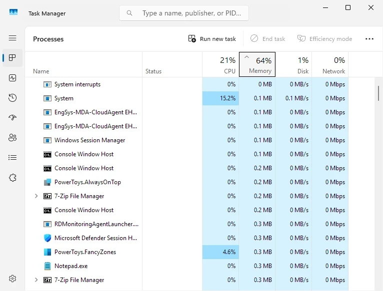
Task: Click the System process icon
Action: point(47,98)
